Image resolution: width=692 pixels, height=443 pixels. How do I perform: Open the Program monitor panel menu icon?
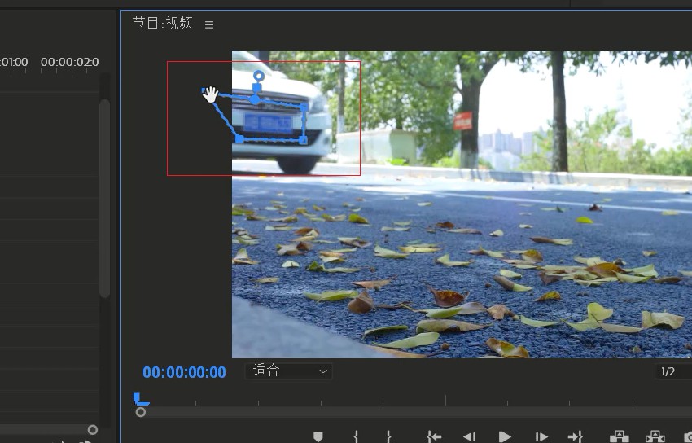pos(209,24)
